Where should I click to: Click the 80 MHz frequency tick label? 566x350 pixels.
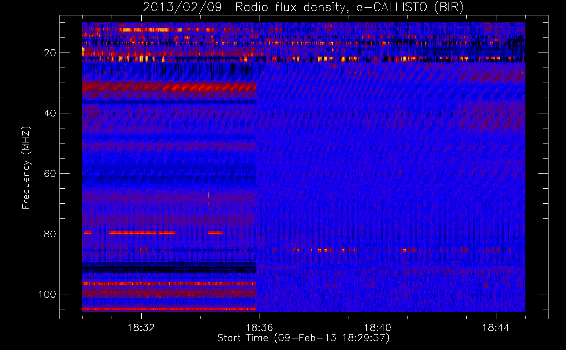coord(50,234)
